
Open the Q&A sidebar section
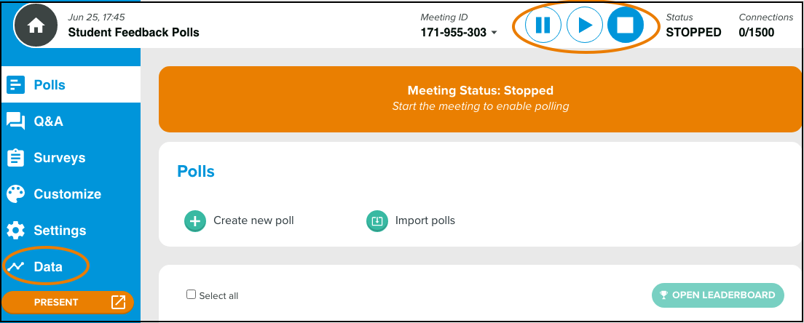point(71,121)
